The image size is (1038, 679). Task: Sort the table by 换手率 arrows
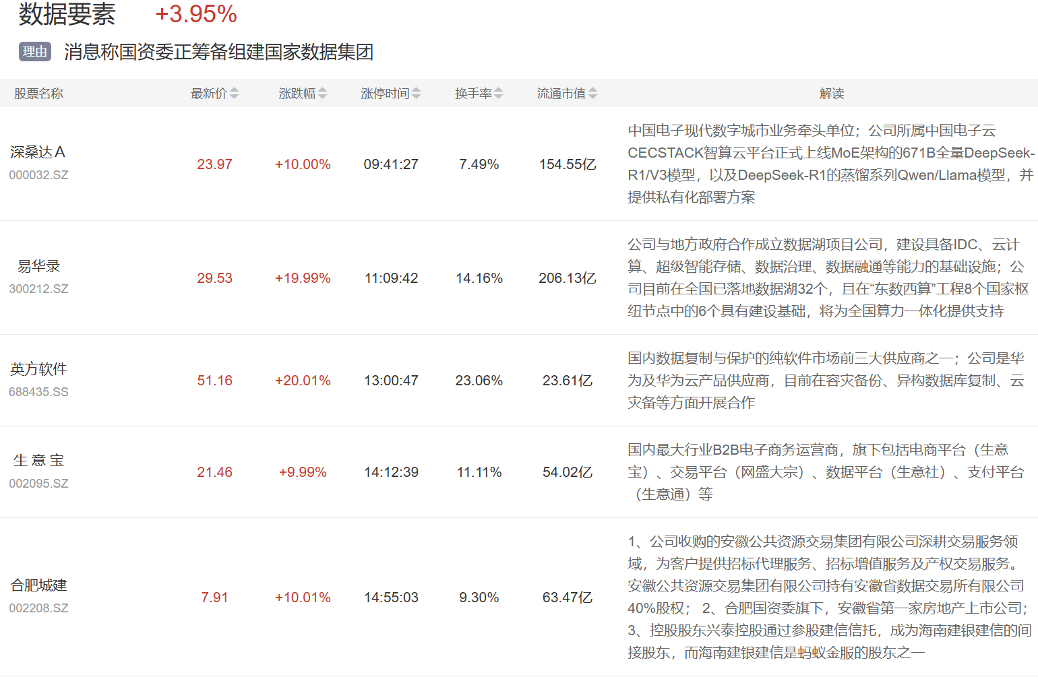point(498,94)
